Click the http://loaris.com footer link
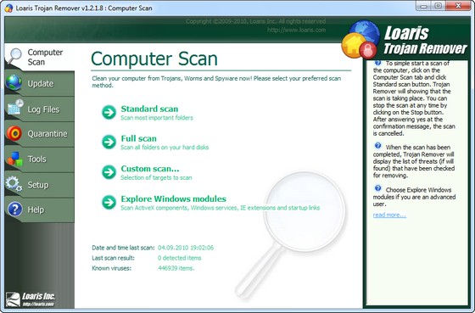 click(x=38, y=304)
